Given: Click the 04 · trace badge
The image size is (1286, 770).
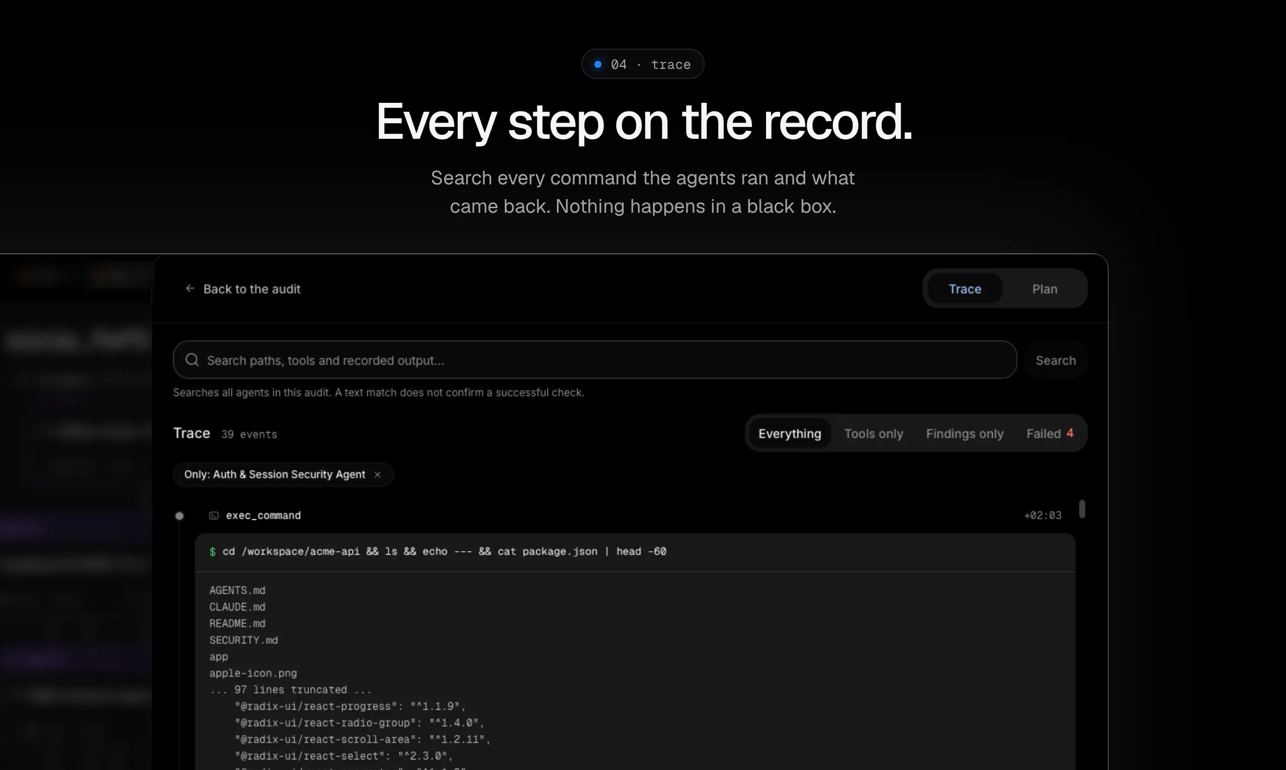Looking at the screenshot, I should click(x=642, y=64).
